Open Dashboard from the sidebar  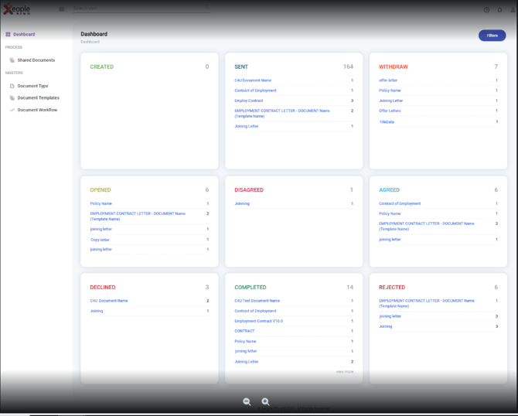click(x=23, y=34)
